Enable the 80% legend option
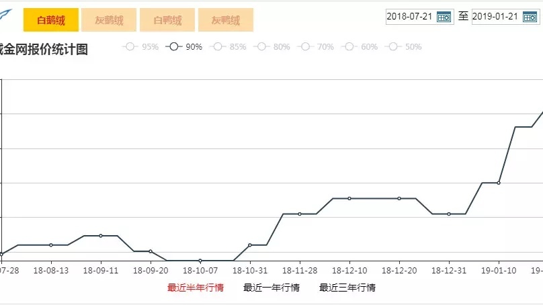 (x=272, y=47)
